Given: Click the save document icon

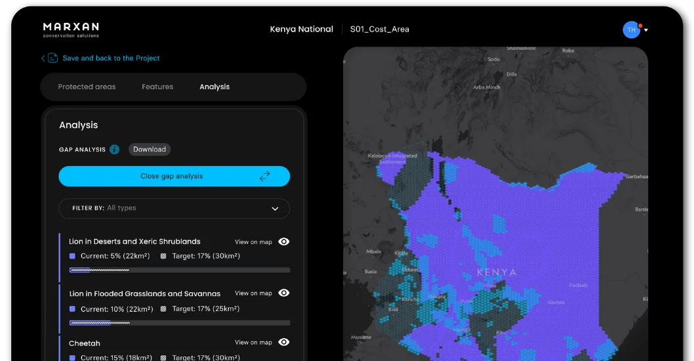Looking at the screenshot, I should tap(52, 58).
